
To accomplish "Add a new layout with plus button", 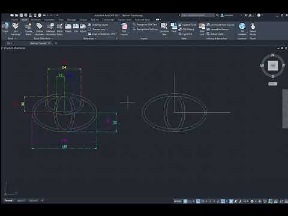I will pyautogui.click(x=42, y=200).
